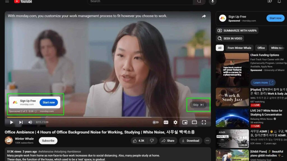Subscribe to Winter Whale channel
The height and width of the screenshot is (161, 287).
point(48,141)
